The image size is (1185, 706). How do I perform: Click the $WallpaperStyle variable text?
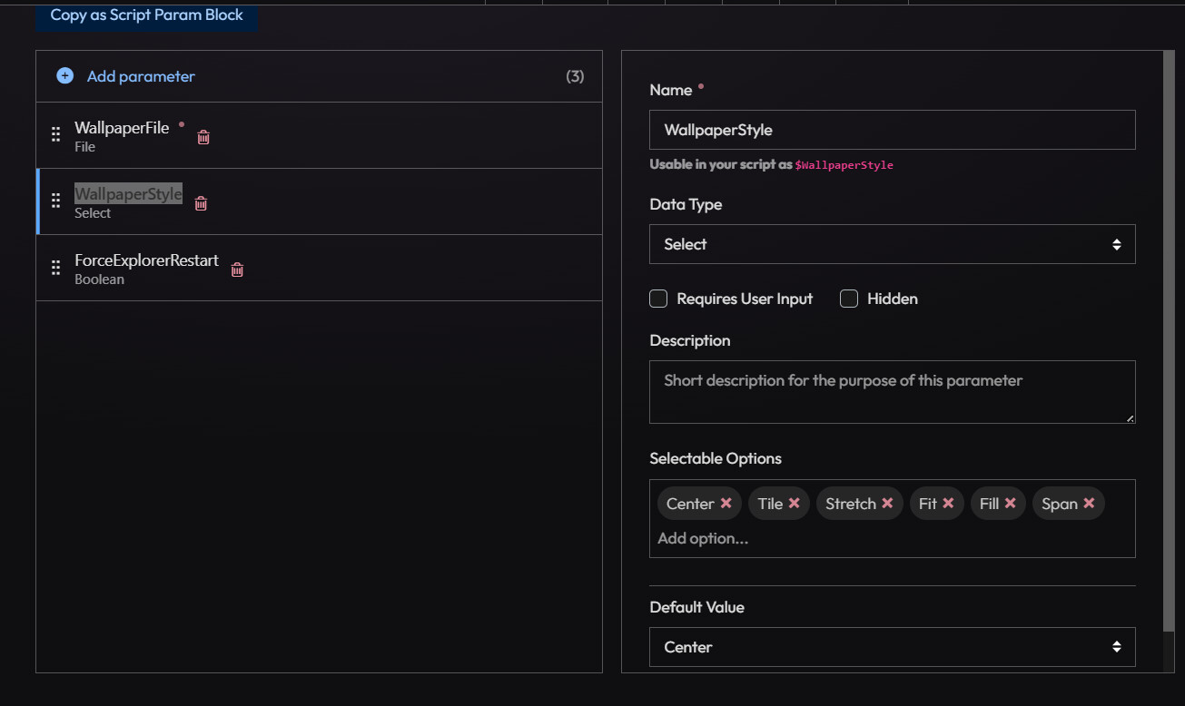coord(844,165)
